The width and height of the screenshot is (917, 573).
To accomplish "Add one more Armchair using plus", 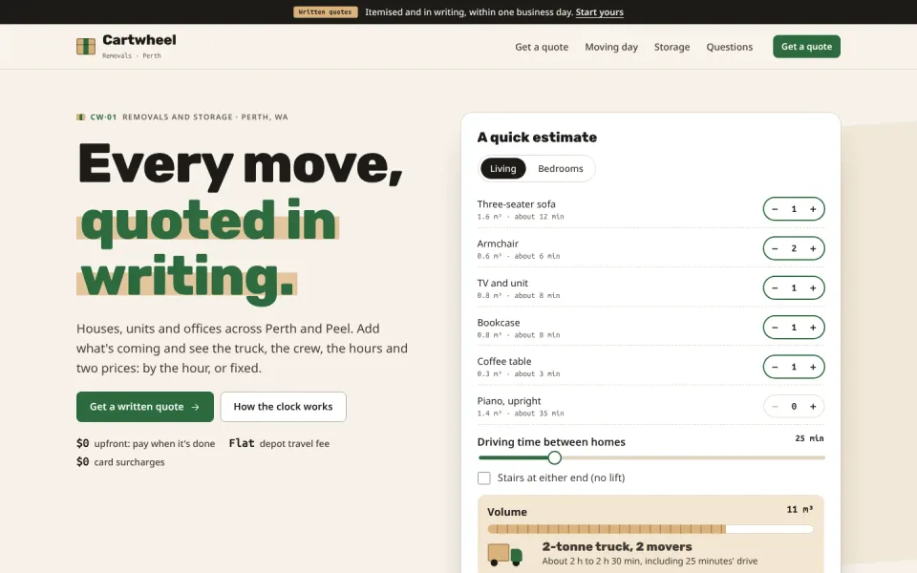I will pos(813,248).
